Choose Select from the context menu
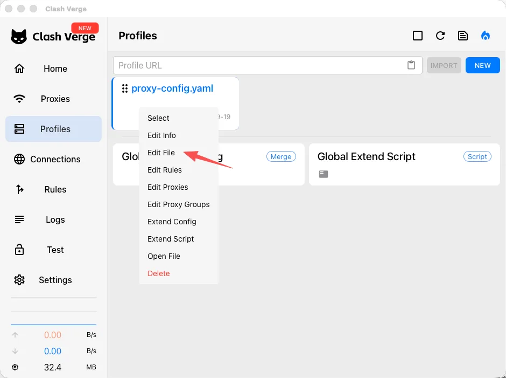Image resolution: width=506 pixels, height=378 pixels. click(x=179, y=118)
